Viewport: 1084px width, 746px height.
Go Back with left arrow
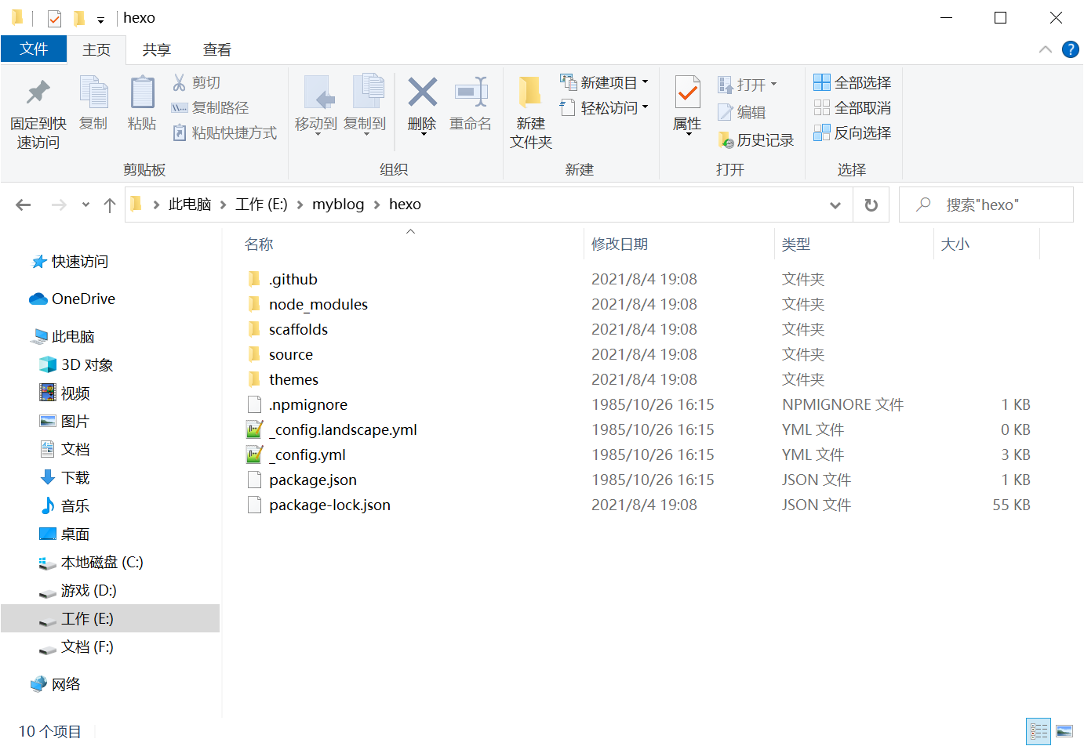[x=24, y=205]
